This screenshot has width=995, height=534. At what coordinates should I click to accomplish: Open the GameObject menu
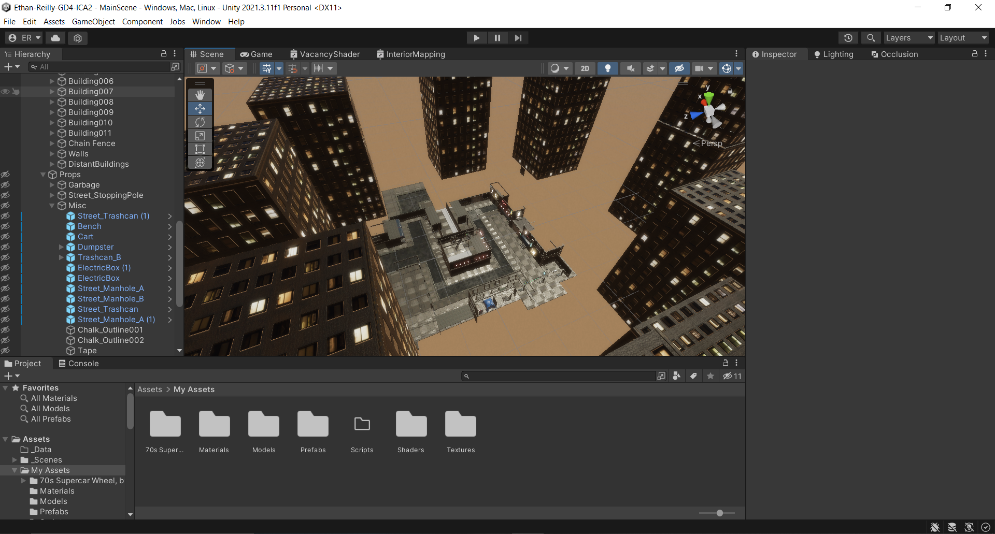93,22
